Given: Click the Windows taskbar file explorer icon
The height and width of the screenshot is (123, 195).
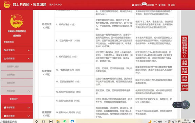Looking at the screenshot, I should click(x=58, y=121).
